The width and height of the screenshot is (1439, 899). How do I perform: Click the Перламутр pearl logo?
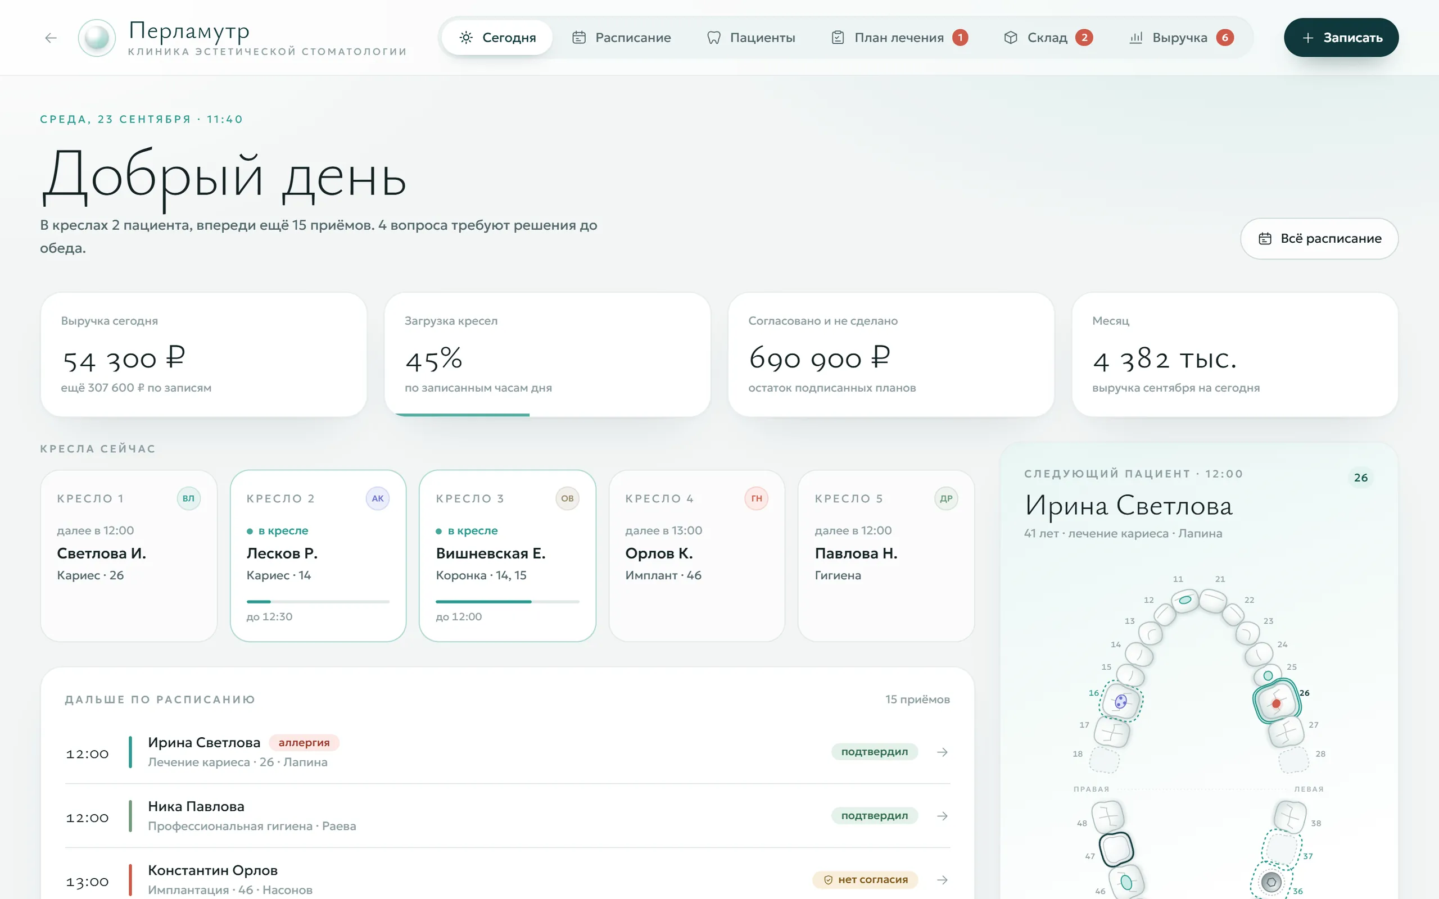(x=97, y=38)
